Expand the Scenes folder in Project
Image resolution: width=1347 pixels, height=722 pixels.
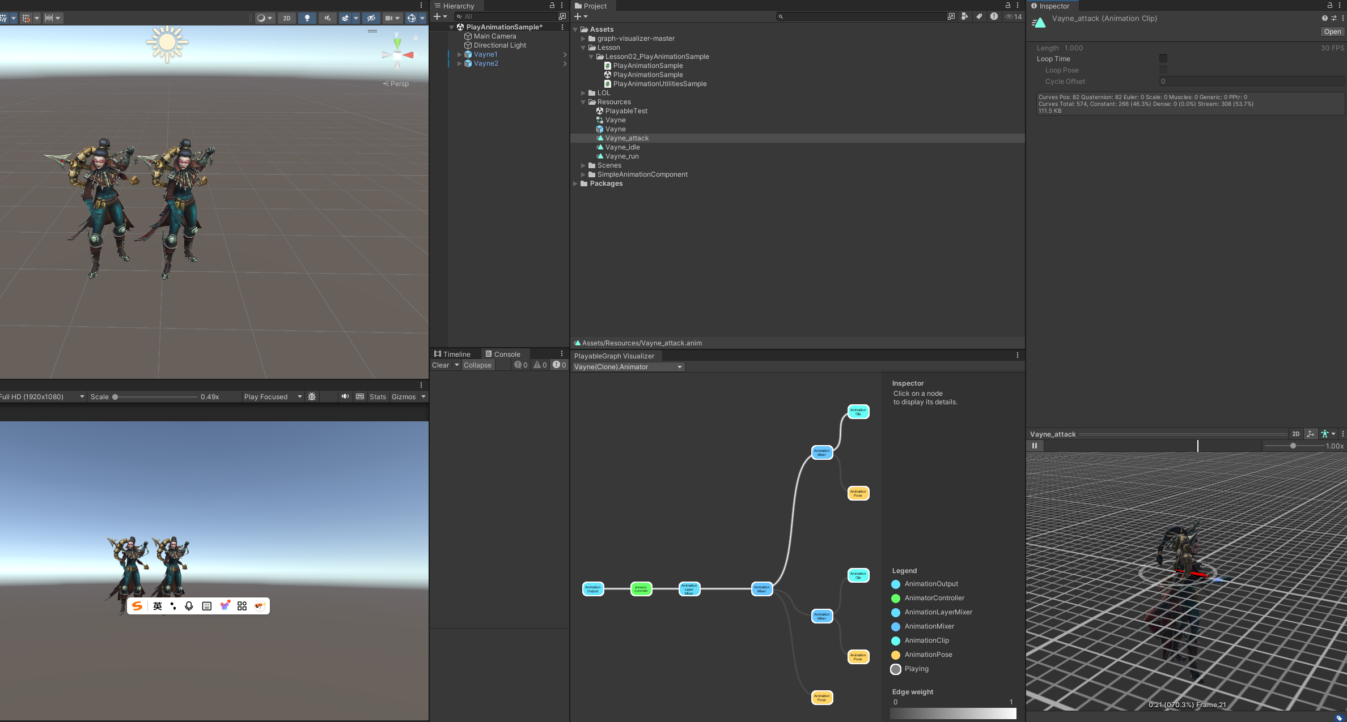[583, 165]
